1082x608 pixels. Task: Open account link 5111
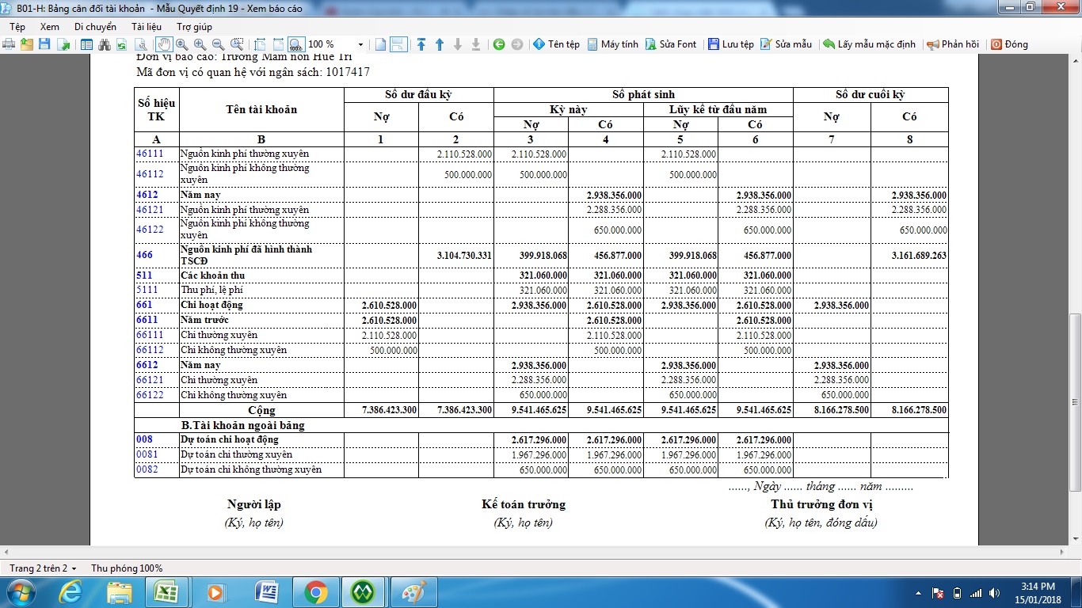(x=147, y=291)
